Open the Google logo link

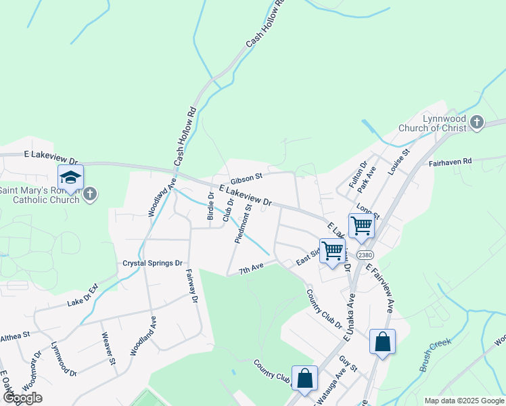click(22, 399)
